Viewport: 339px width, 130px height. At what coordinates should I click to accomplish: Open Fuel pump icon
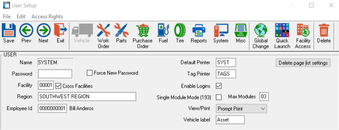click(163, 30)
